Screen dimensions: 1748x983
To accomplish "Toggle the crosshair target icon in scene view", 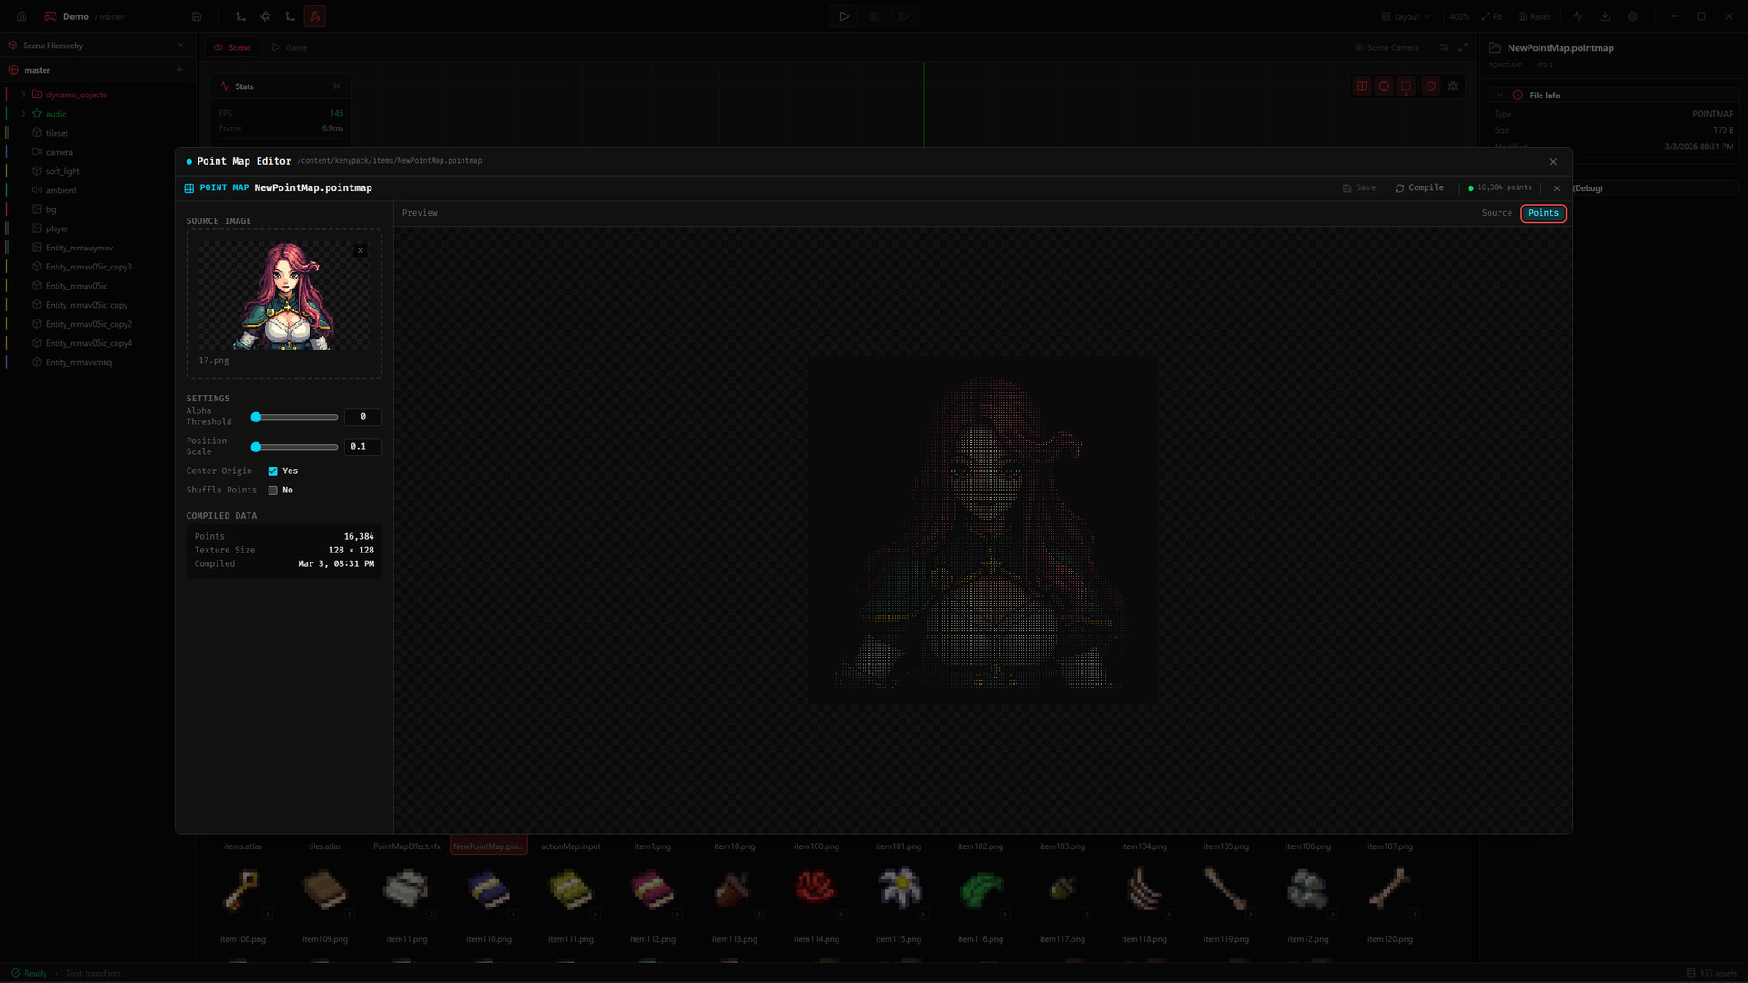I will coord(1384,86).
